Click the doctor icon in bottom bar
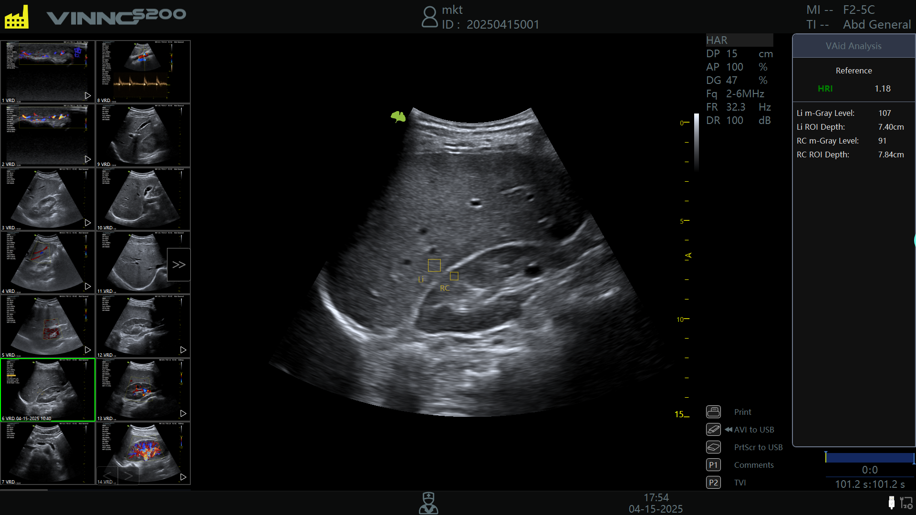Screen dimensions: 916x515 pos(428,503)
